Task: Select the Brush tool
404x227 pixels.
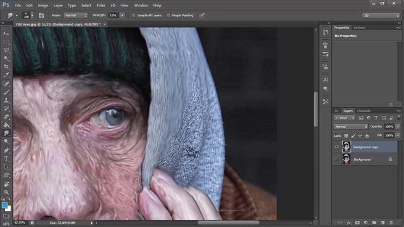Action: coord(6,92)
